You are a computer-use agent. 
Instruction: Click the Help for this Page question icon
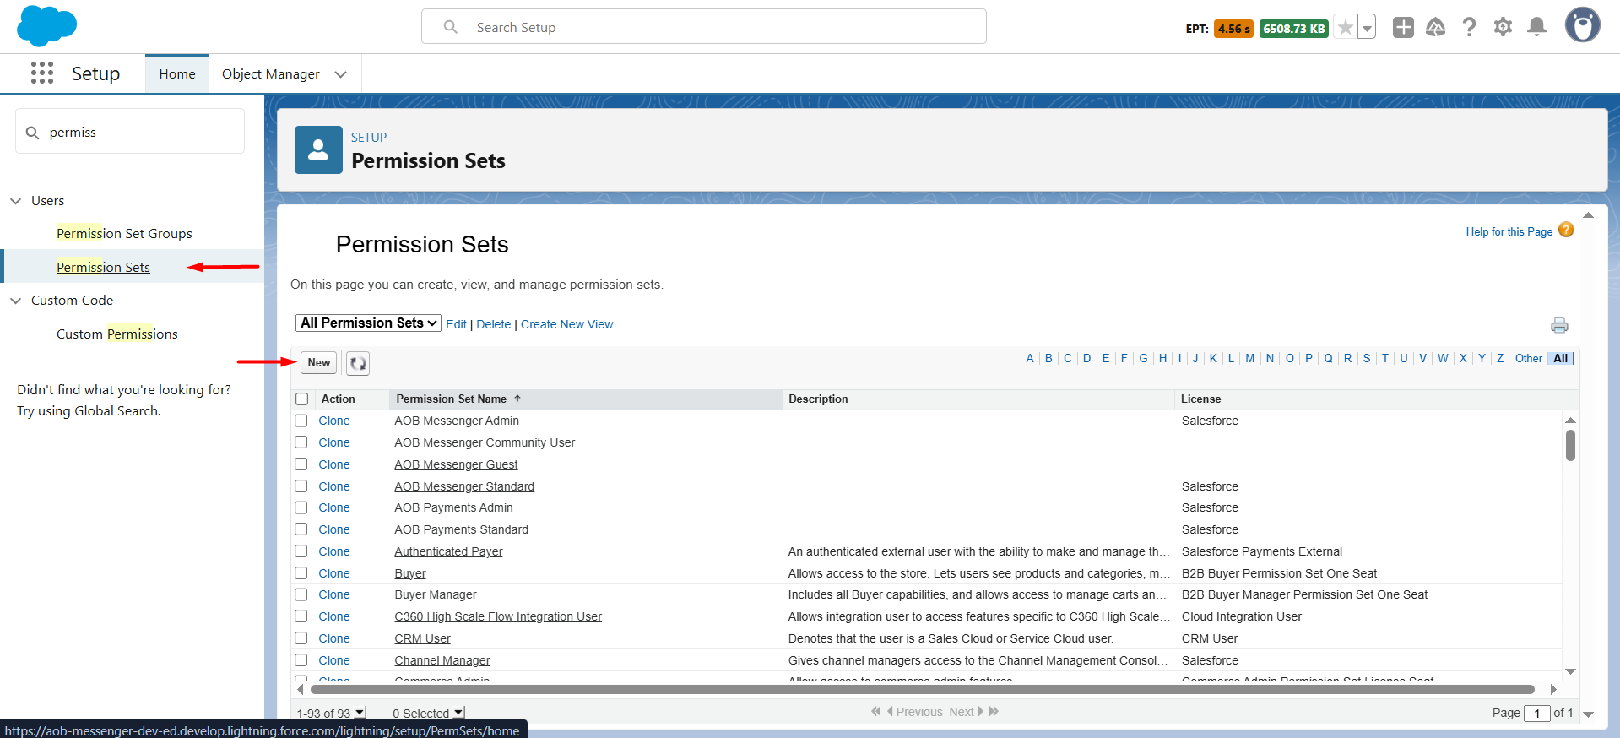1566,230
